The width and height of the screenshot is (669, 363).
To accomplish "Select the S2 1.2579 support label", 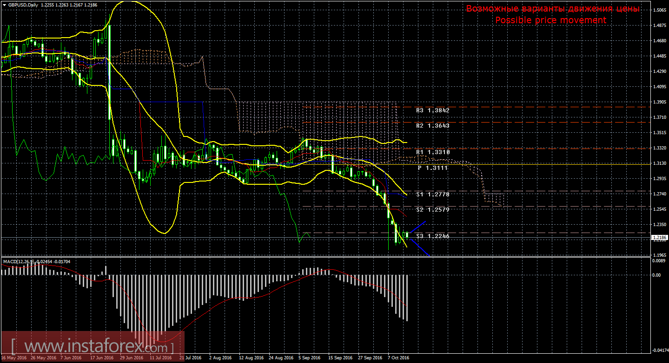I will pos(432,210).
